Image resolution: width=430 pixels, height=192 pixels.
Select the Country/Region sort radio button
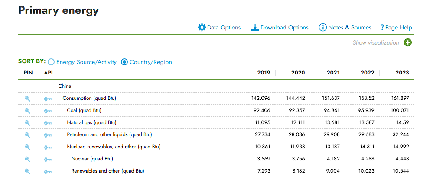124,62
